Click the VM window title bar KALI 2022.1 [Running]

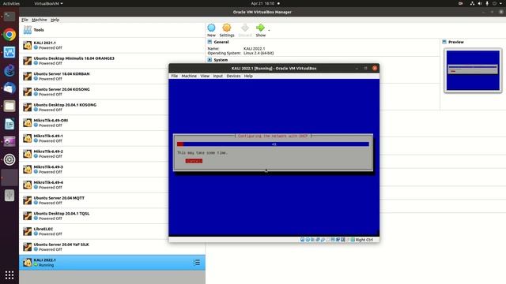coord(274,69)
